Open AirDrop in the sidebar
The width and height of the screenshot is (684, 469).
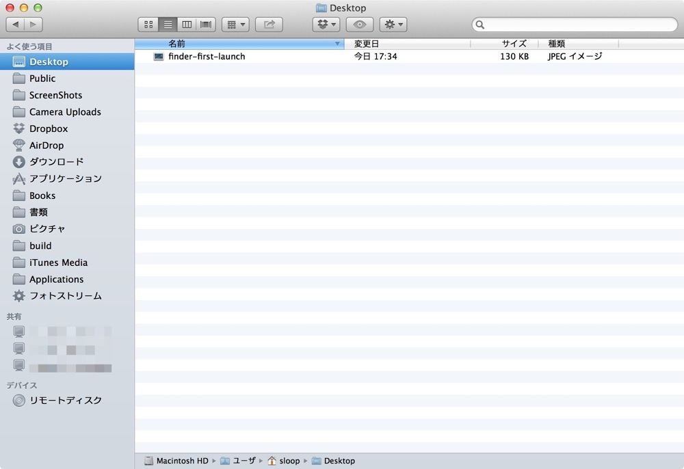[x=67, y=145]
